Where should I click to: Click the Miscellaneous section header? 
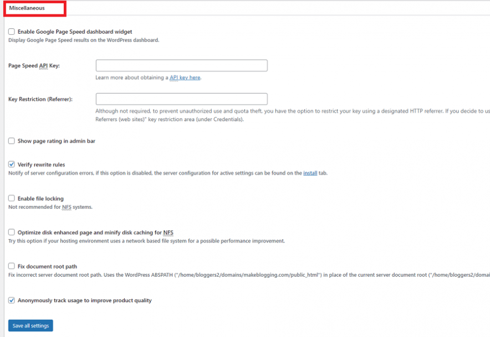[27, 8]
